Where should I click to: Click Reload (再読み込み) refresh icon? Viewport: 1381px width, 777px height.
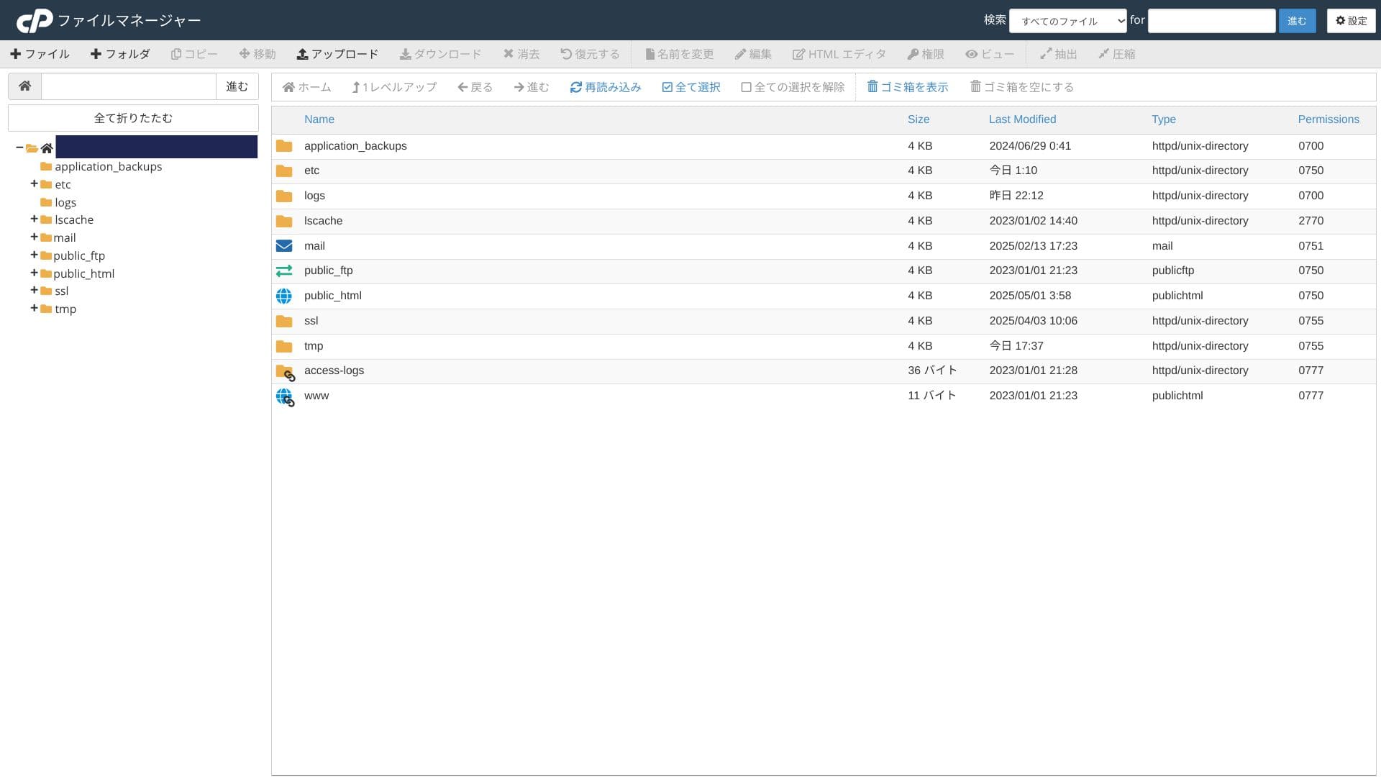coord(575,87)
